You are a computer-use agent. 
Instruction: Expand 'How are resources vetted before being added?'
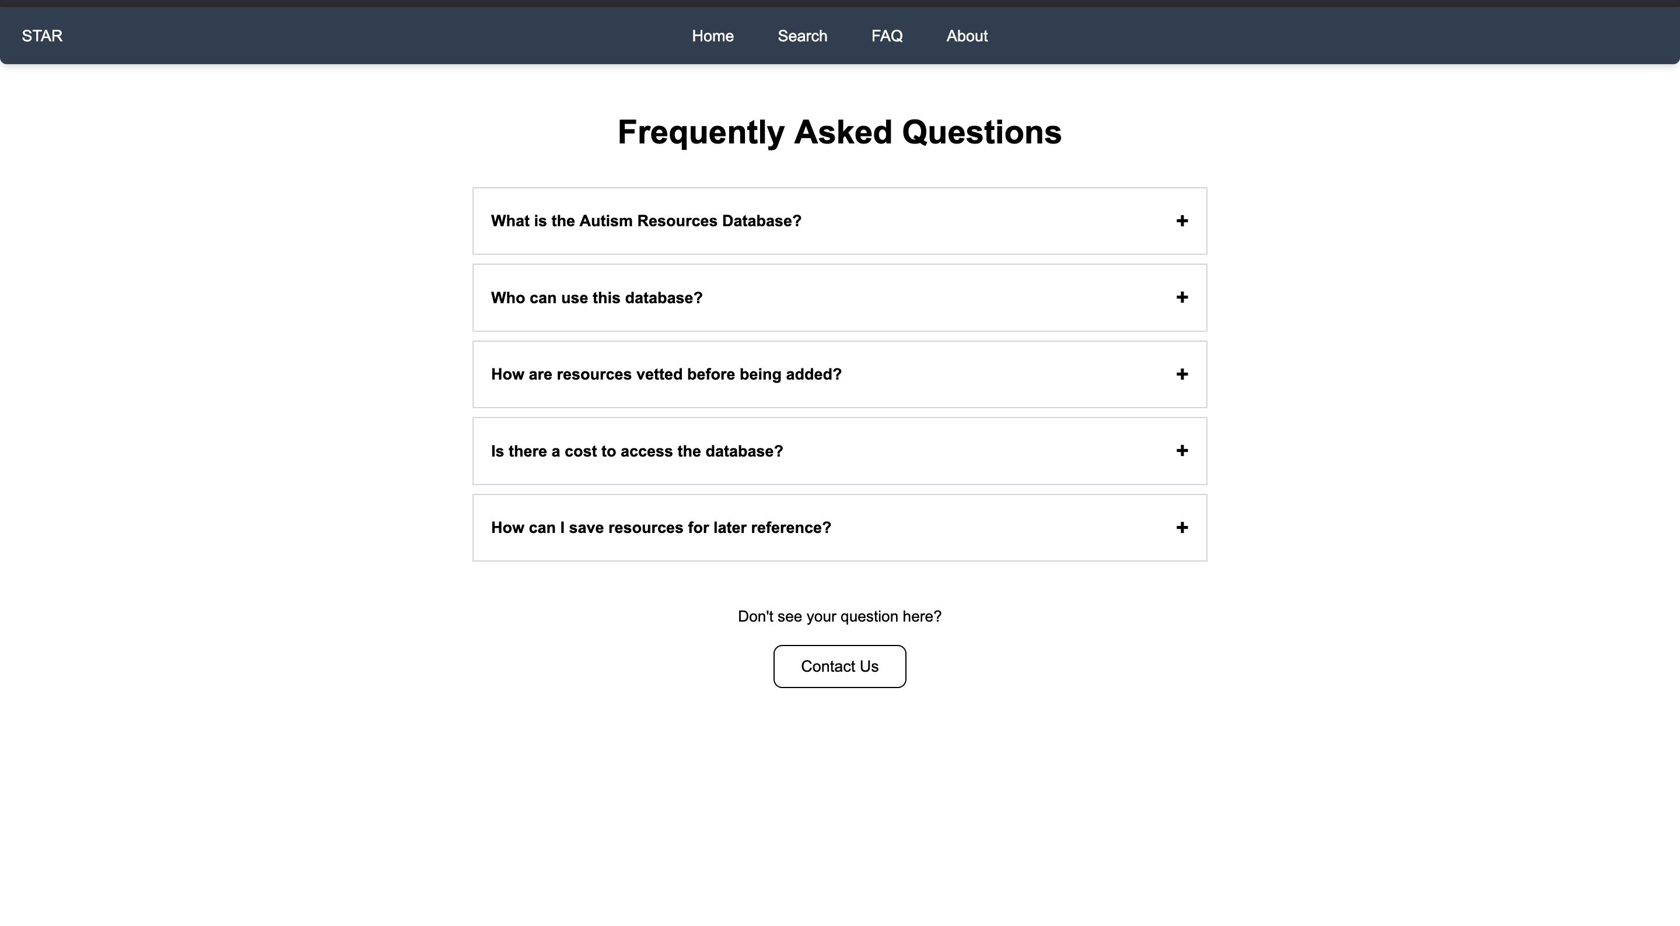coord(666,374)
